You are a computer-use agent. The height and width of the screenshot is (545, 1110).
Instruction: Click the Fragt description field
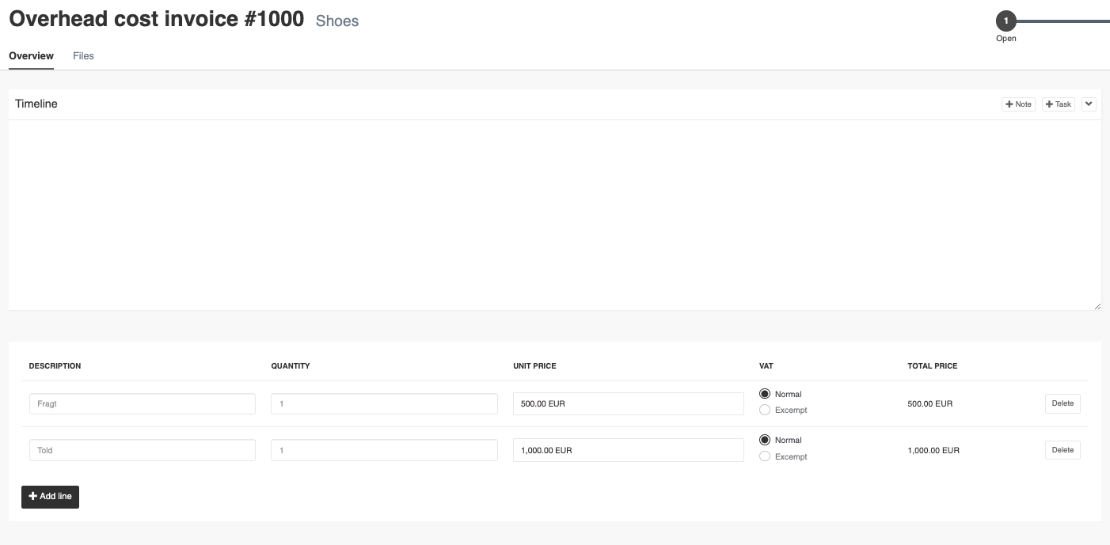point(143,403)
